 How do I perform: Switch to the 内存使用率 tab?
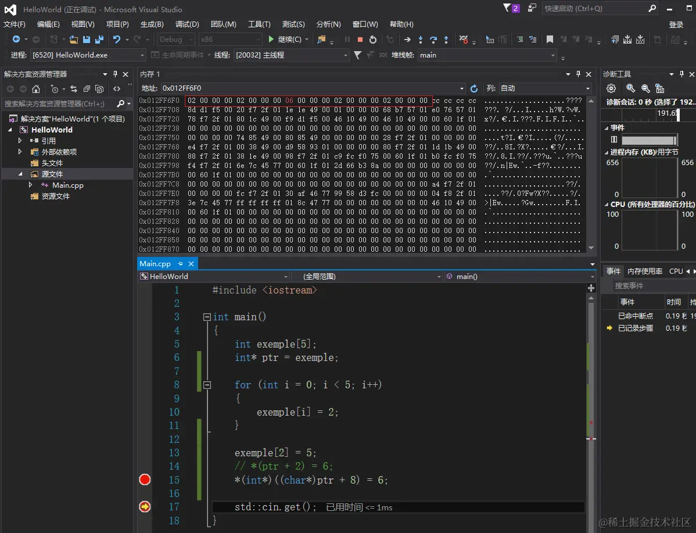(645, 271)
